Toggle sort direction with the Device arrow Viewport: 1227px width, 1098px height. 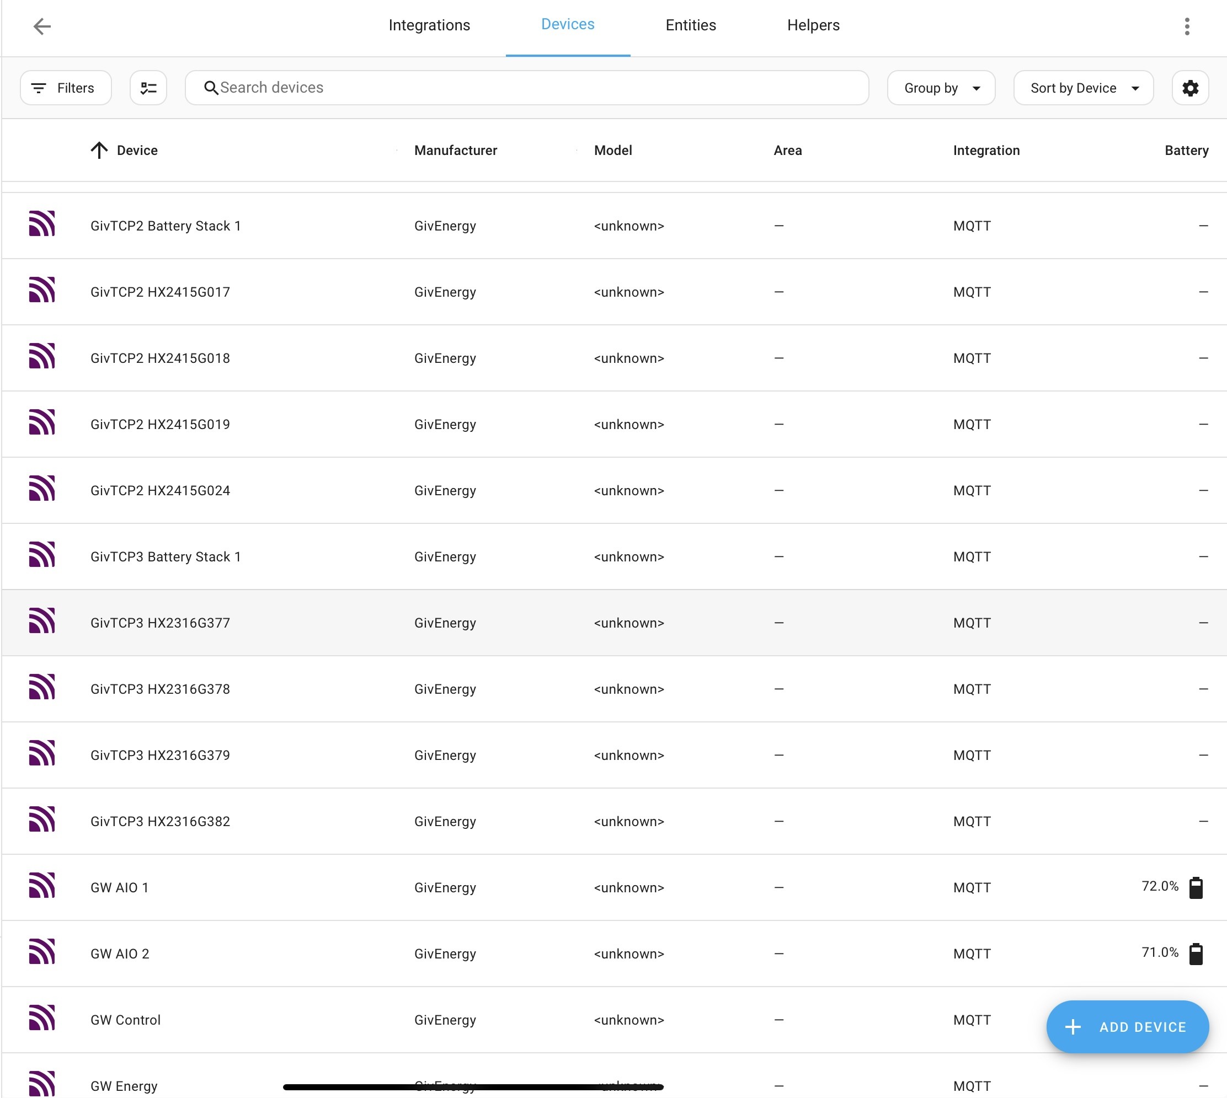pyautogui.click(x=99, y=150)
